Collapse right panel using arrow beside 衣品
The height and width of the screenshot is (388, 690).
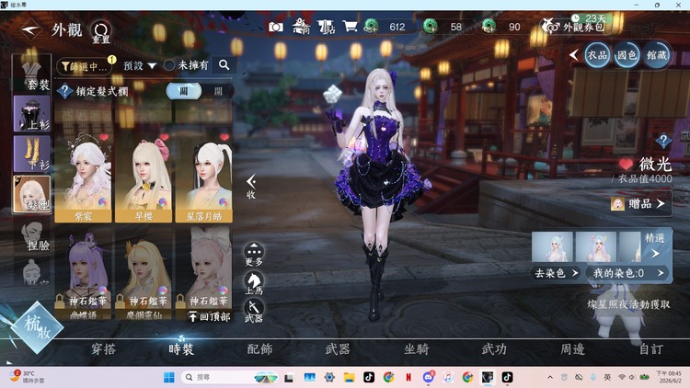pos(573,55)
